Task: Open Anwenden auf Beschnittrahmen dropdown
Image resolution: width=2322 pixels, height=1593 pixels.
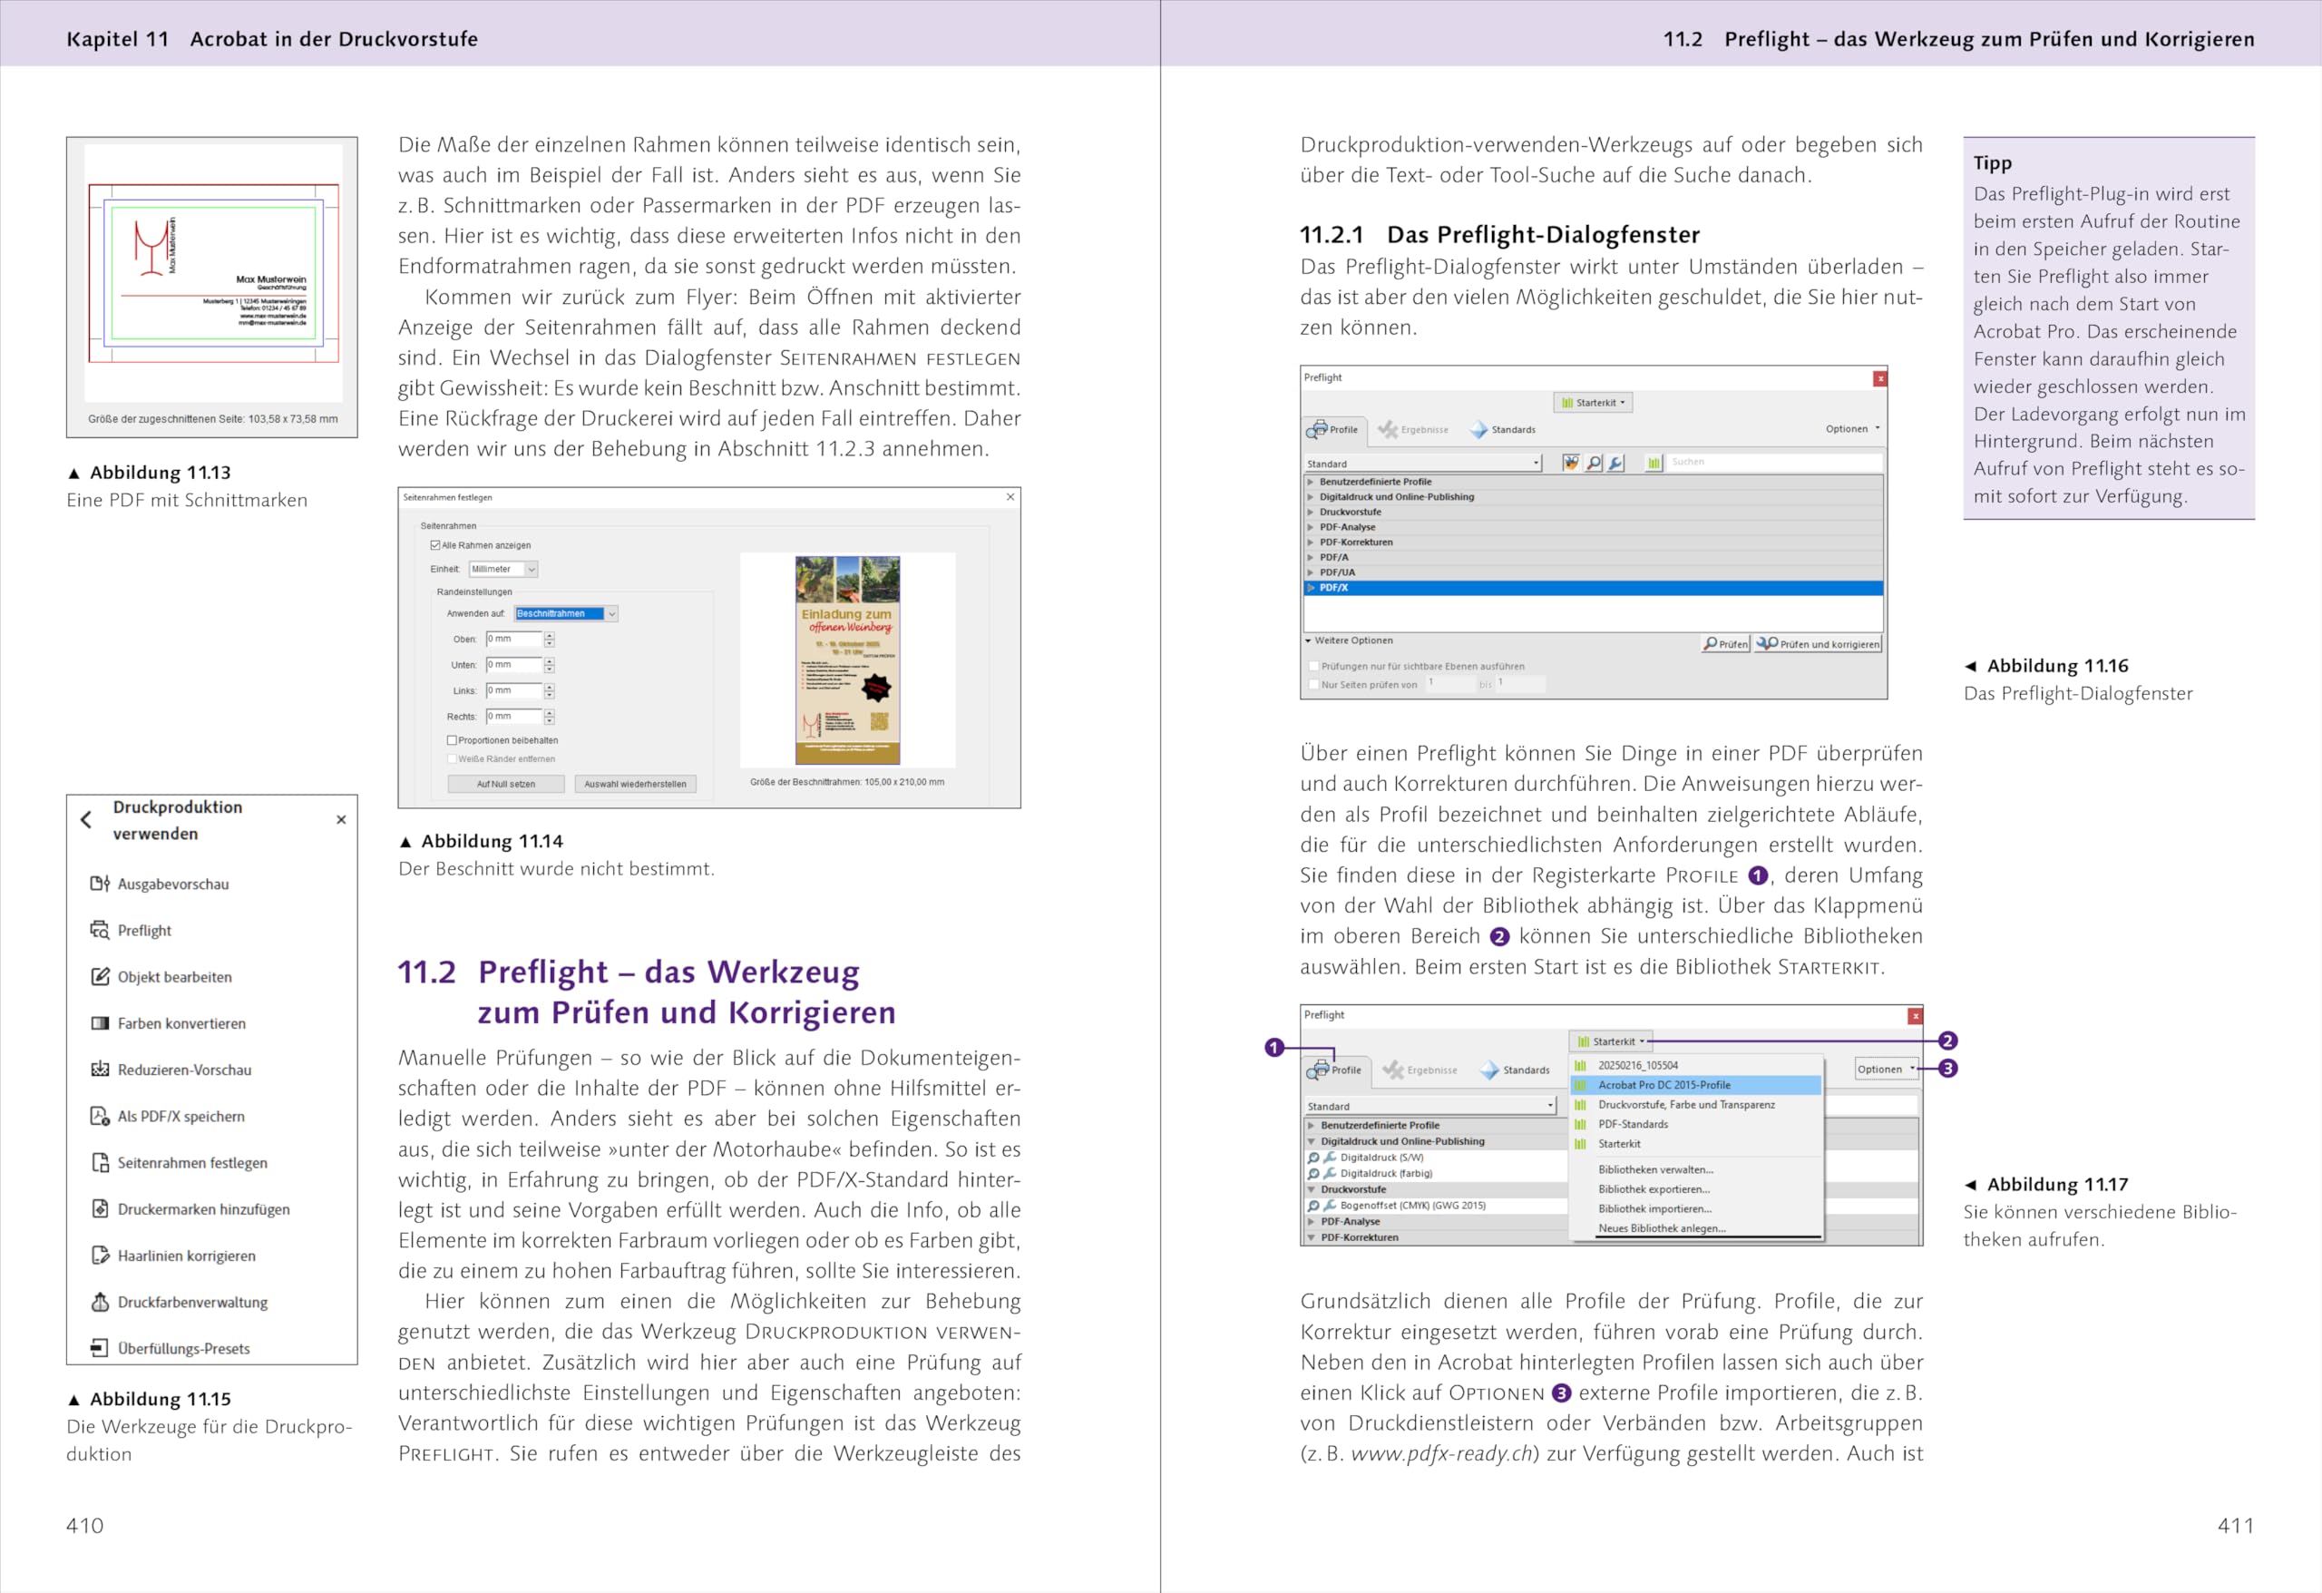Action: (567, 613)
